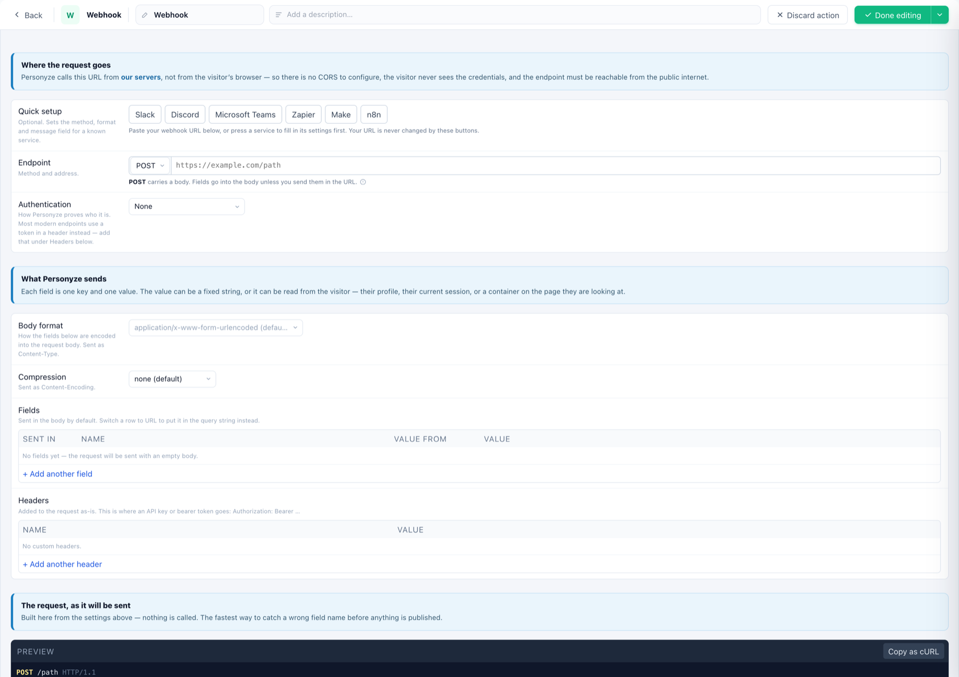This screenshot has width=959, height=677.
Task: Click the 'Endpoint' label
Action: pos(35,163)
